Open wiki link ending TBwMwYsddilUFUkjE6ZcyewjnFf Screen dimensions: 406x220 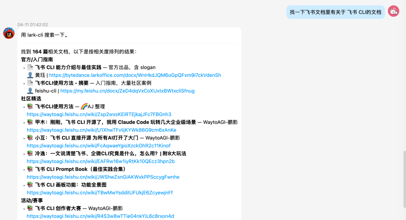(100, 193)
